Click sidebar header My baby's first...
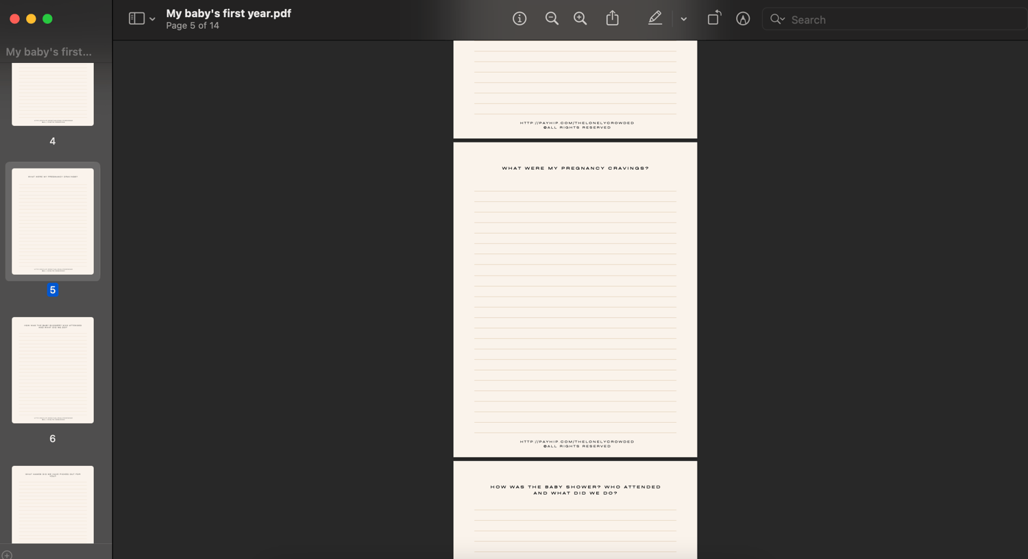 (x=49, y=51)
